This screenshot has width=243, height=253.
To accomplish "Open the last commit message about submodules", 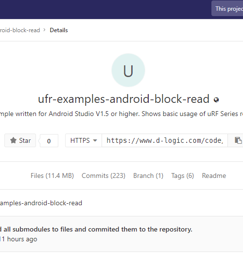I will (x=96, y=229).
